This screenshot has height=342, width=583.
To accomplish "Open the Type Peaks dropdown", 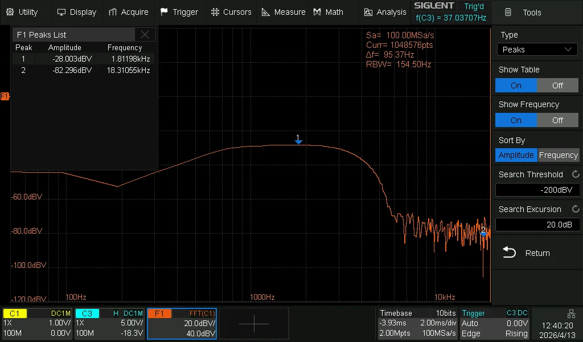I will click(537, 50).
